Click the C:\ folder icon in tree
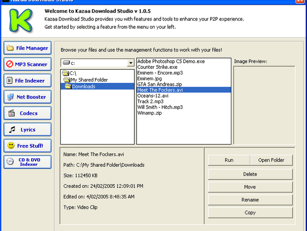 coord(65,73)
